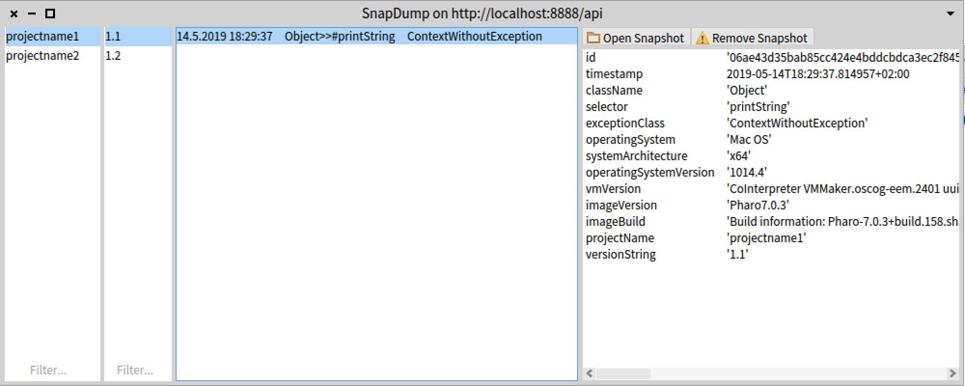965x386 pixels.
Task: Click the 'ContextWithoutException' value in details
Action: click(797, 123)
